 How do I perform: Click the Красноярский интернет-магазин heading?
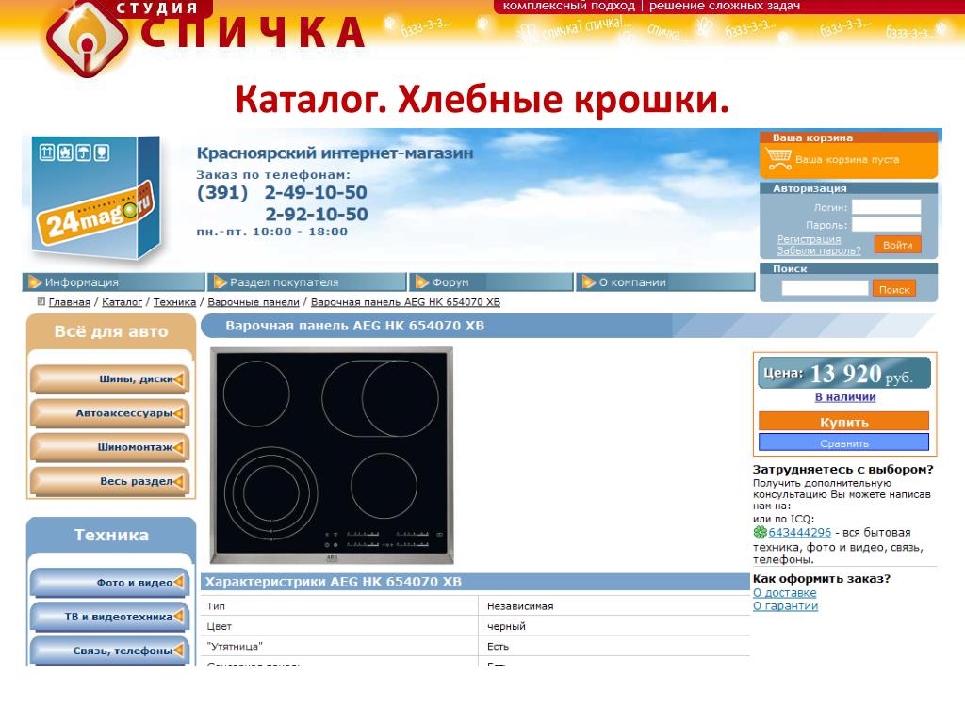[335, 153]
